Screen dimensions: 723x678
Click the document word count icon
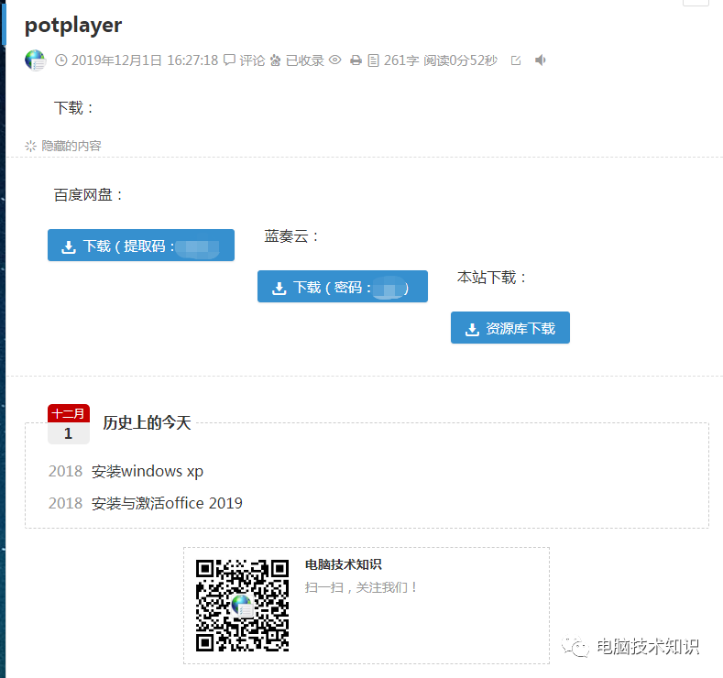coord(373,60)
